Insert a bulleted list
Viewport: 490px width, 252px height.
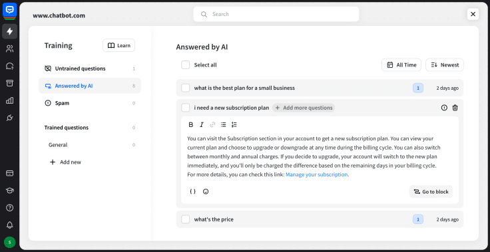(x=223, y=125)
